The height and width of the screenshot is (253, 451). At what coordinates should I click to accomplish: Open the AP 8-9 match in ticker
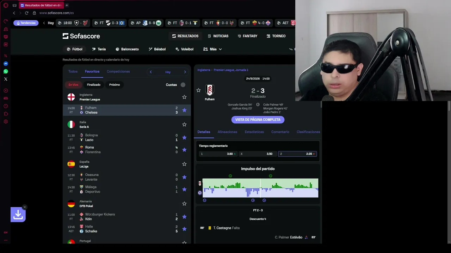tap(146, 23)
